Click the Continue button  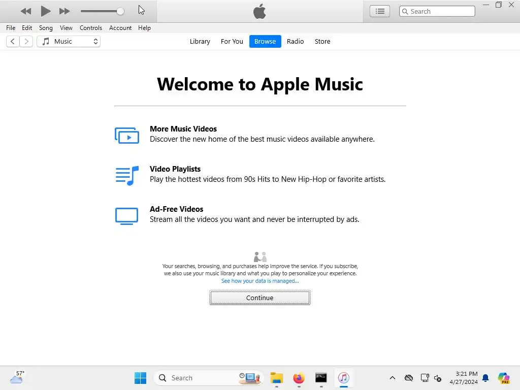click(x=260, y=298)
